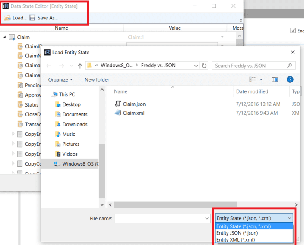Sort by Date modified column header
Screen dimensions: 304x245
[x=252, y=91]
